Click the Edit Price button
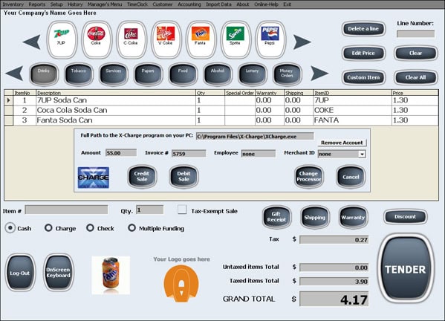445x321 pixels. (363, 53)
